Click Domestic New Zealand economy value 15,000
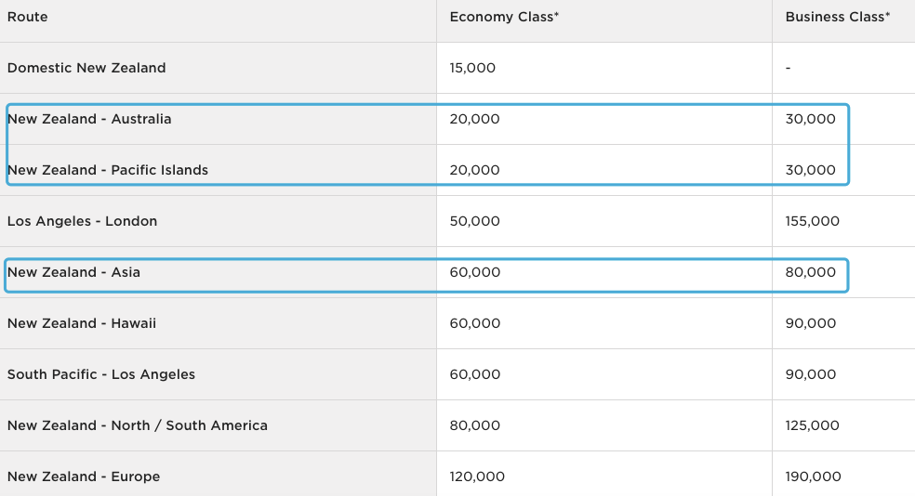The image size is (915, 496). click(472, 68)
